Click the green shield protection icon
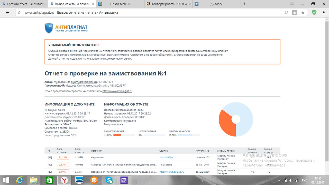 click(x=314, y=12)
